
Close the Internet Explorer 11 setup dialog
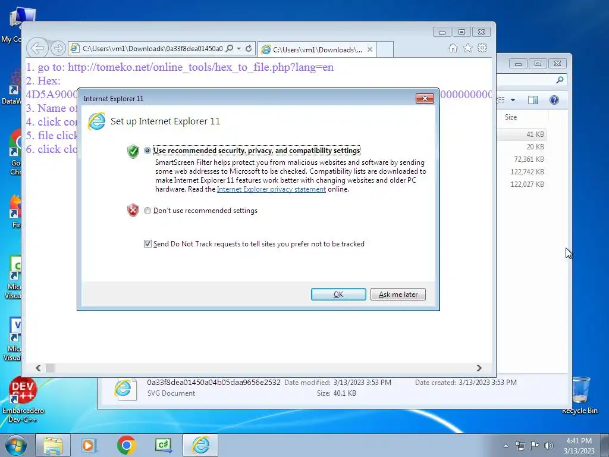click(x=425, y=99)
